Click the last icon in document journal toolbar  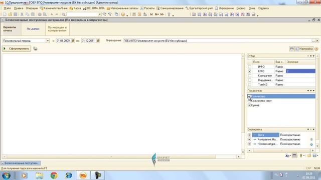tap(253, 14)
